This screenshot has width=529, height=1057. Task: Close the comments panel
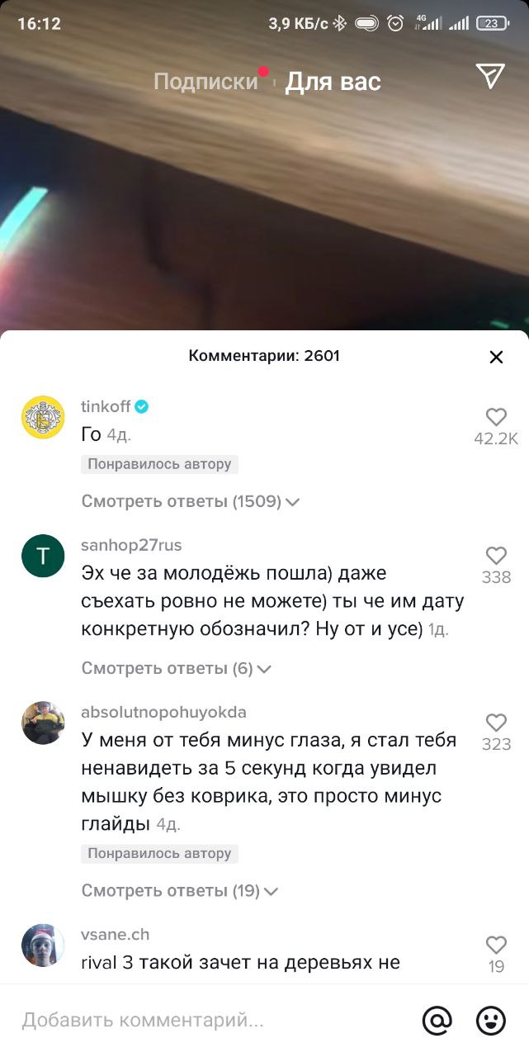click(496, 357)
